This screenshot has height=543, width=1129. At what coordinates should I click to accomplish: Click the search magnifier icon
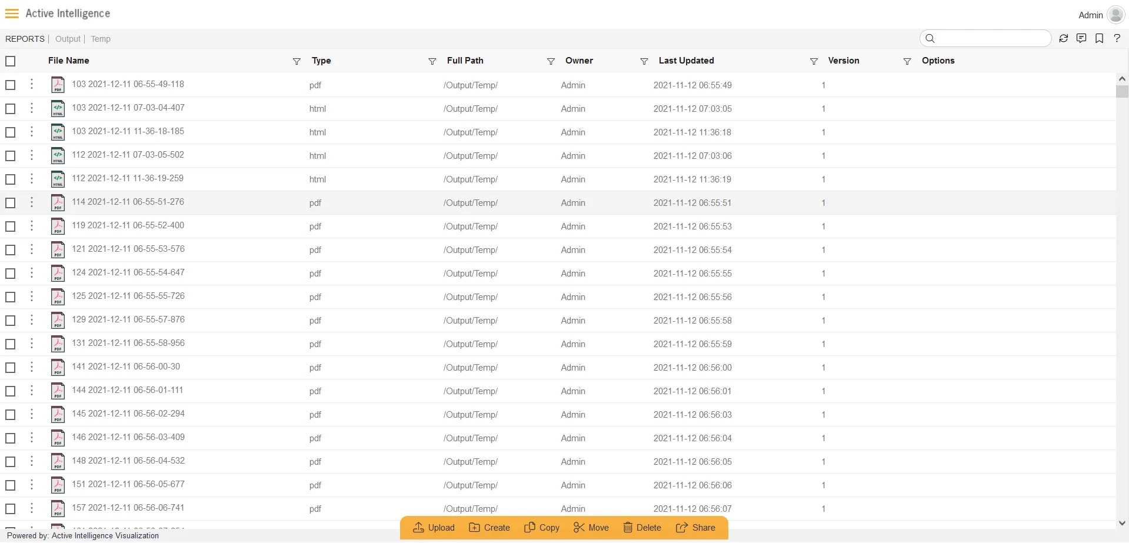pyautogui.click(x=930, y=38)
